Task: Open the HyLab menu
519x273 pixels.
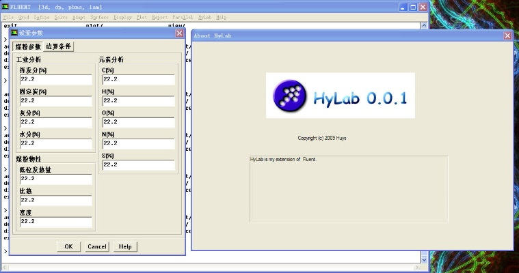Action: tap(204, 17)
